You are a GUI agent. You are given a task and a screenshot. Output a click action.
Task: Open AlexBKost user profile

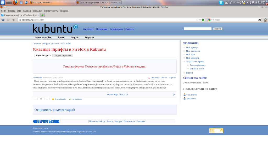click(191, 98)
